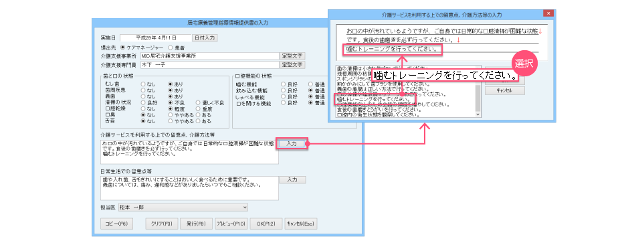Click the 発行(F9) button
The height and width of the screenshot is (247, 622).
point(196,224)
